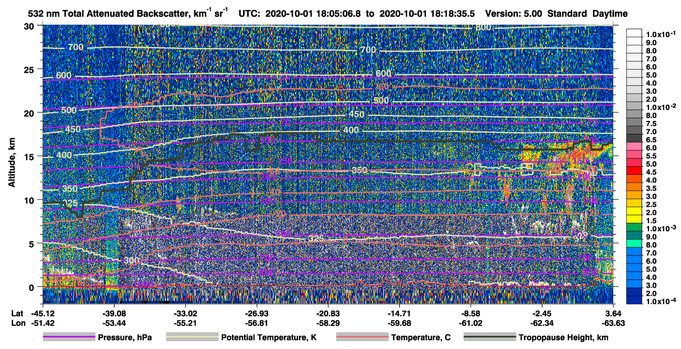681x349 pixels.
Task: Click the yellow 2.0 colorbar swatch
Action: coord(635,212)
